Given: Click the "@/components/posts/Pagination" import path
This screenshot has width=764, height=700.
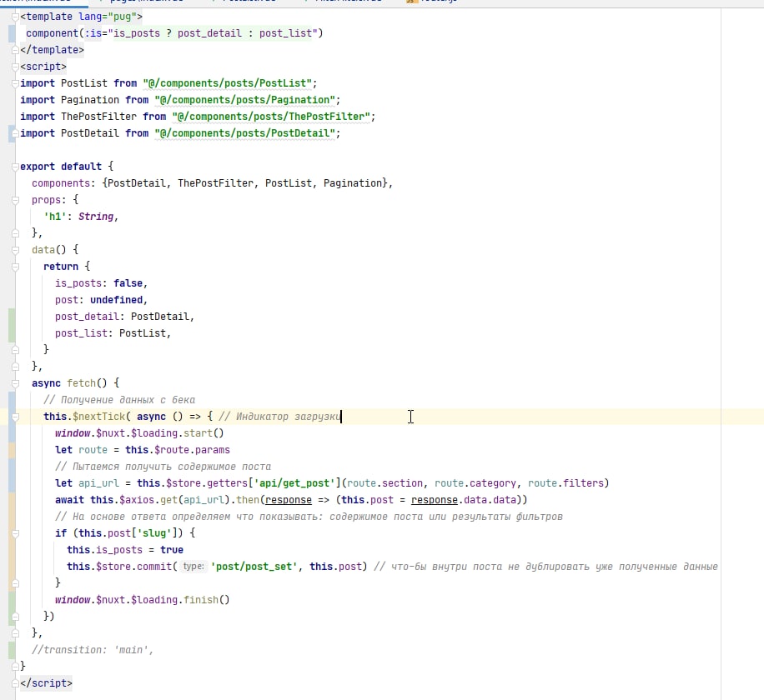Looking at the screenshot, I should 244,100.
